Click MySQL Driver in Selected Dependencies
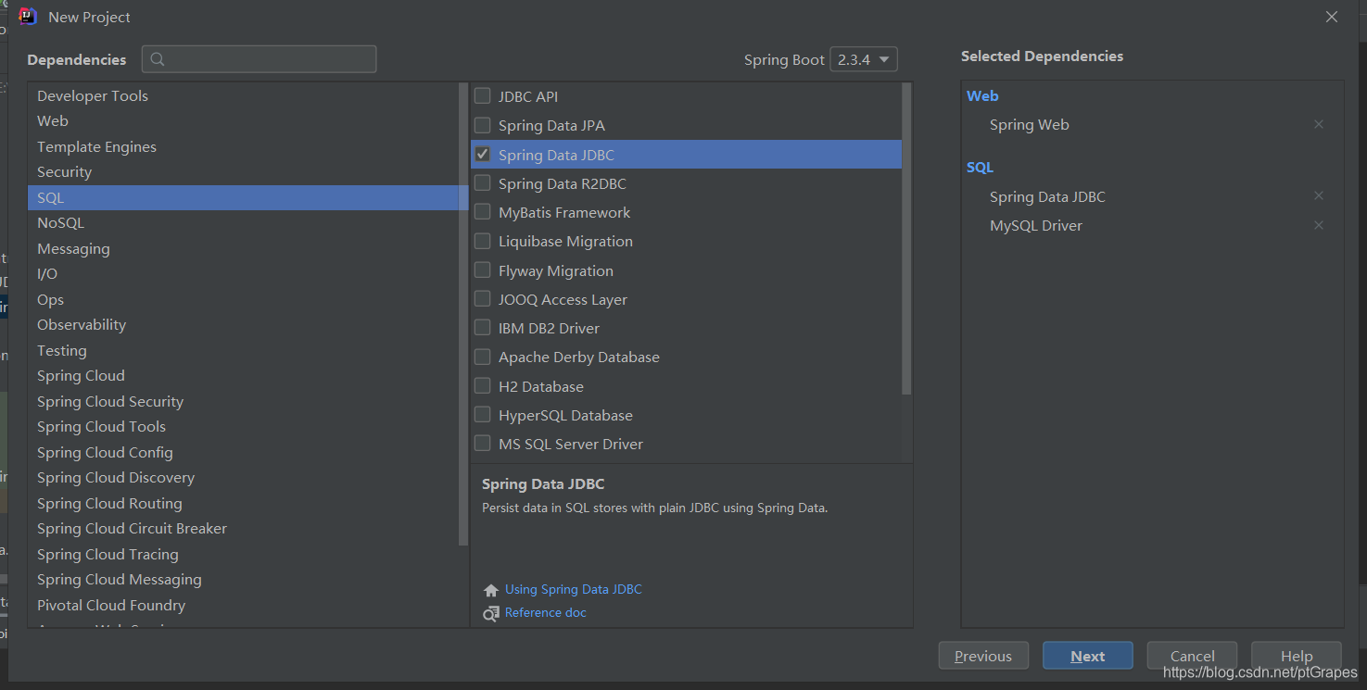Viewport: 1367px width, 690px height. (1035, 226)
